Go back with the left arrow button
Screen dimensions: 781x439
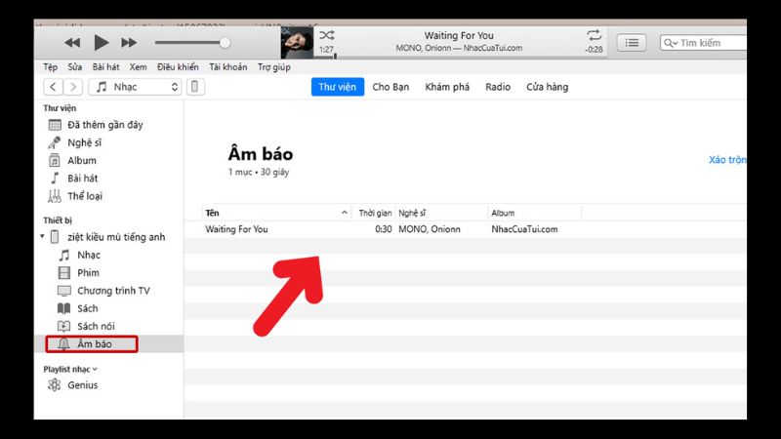pos(53,87)
